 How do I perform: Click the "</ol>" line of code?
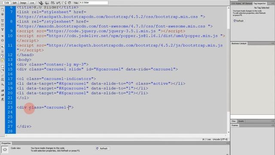point(23,98)
